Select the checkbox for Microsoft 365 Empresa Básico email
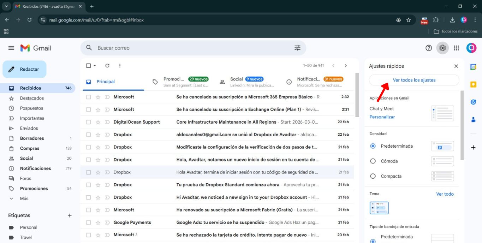Image resolution: width=482 pixels, height=243 pixels. pos(88,97)
